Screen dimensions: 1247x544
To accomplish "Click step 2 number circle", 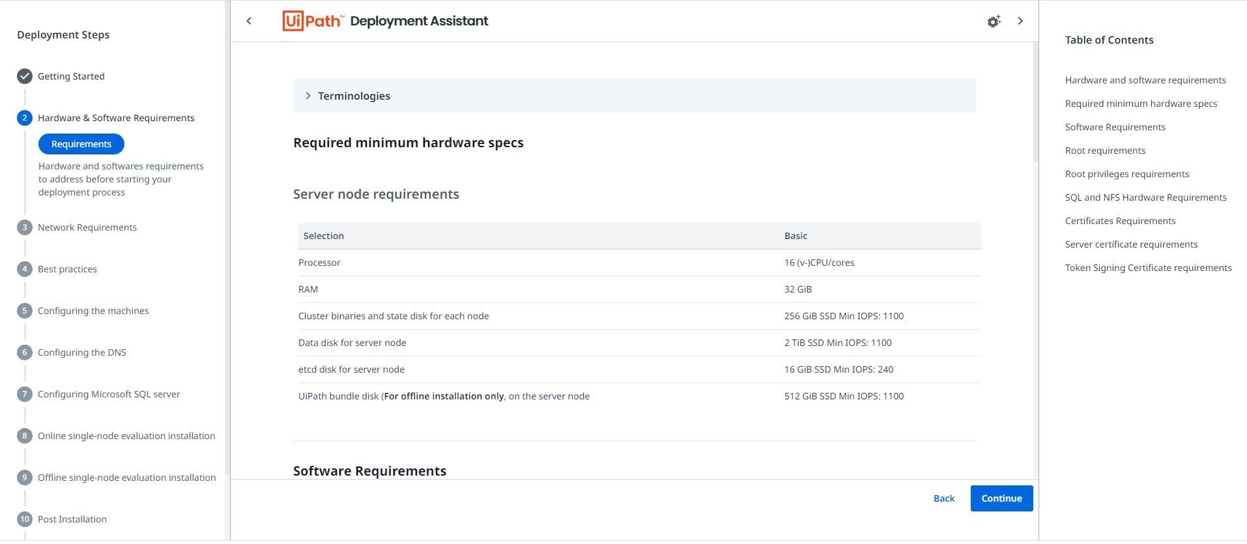I will pos(25,118).
